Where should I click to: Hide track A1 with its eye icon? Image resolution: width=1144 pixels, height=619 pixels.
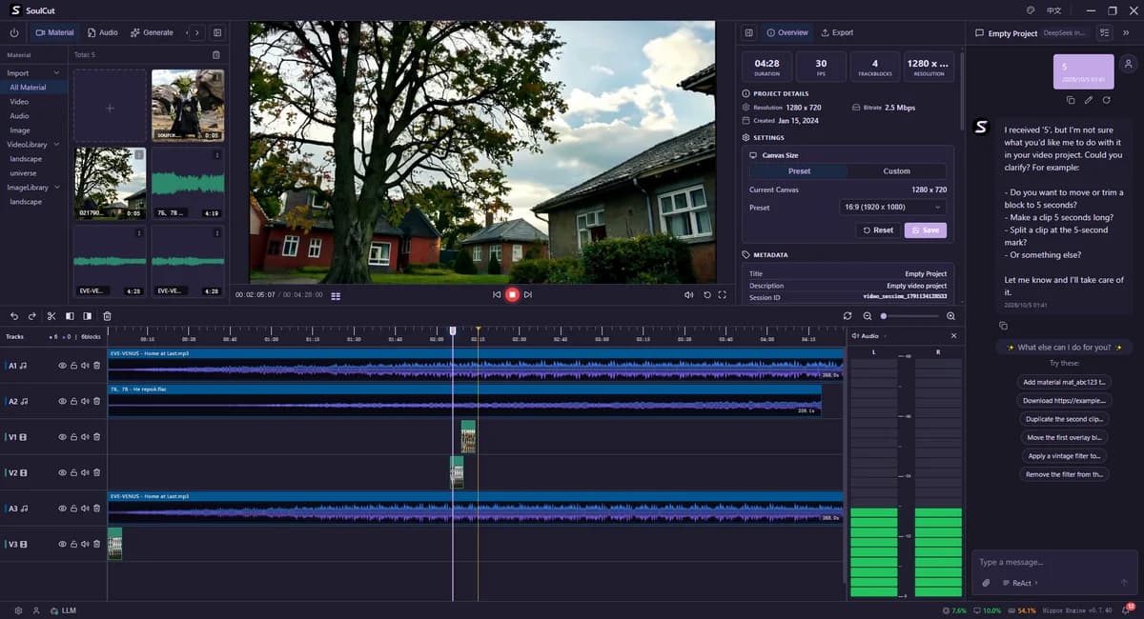63,365
